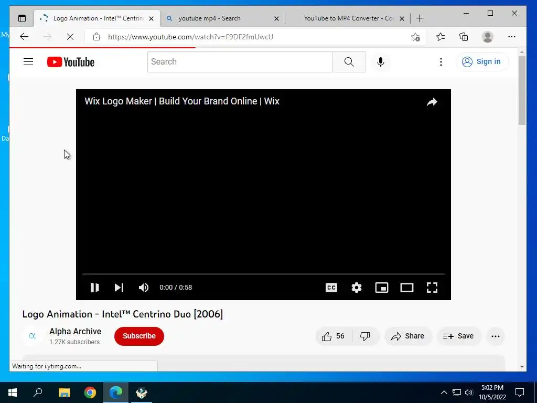The width and height of the screenshot is (537, 403).
Task: Open YouTube settings three-dot menu
Action: coord(441,62)
